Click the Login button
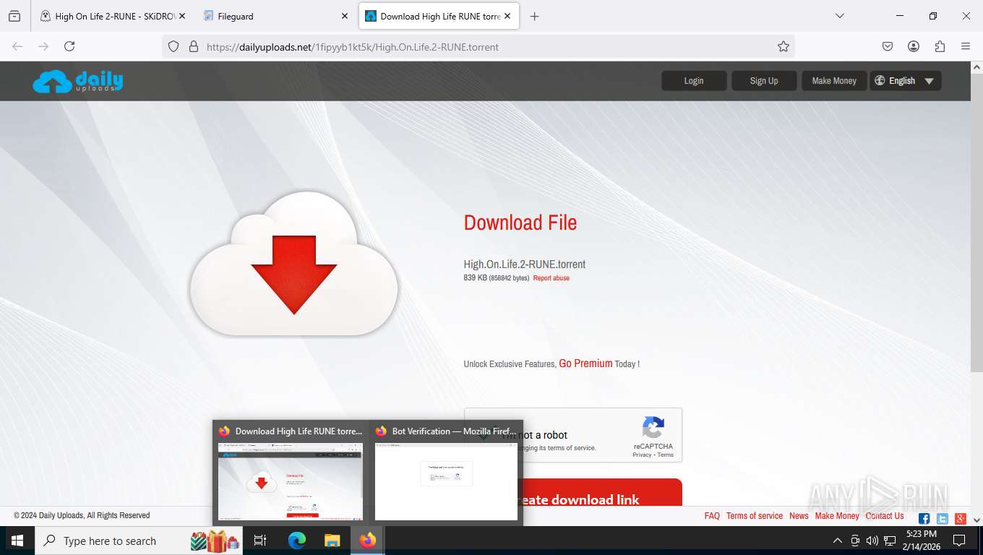Viewport: 983px width, 555px height. [x=694, y=81]
